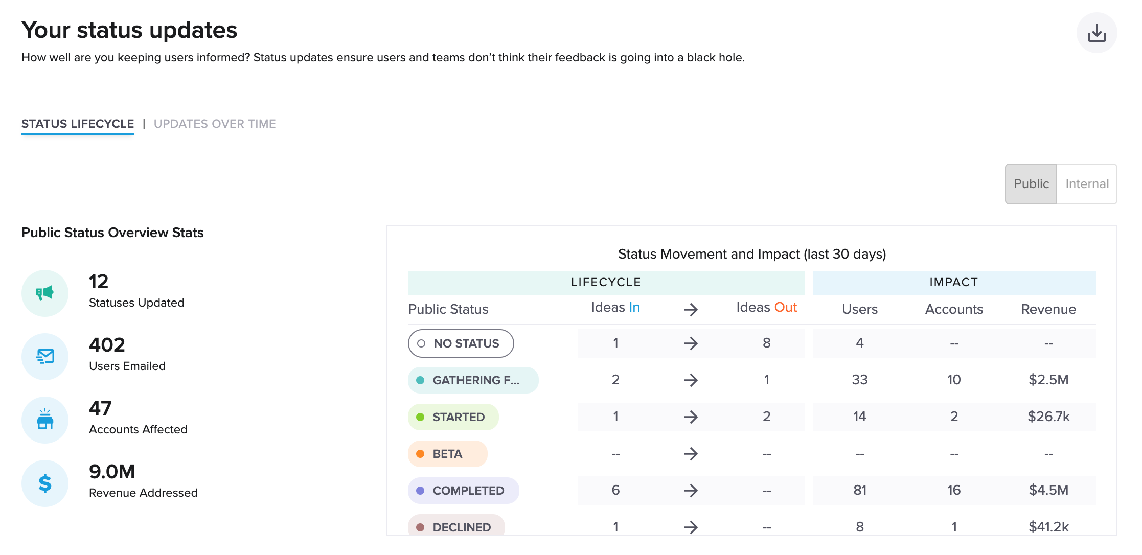Select the Public toggle option
This screenshot has width=1142, height=555.
pos(1031,183)
